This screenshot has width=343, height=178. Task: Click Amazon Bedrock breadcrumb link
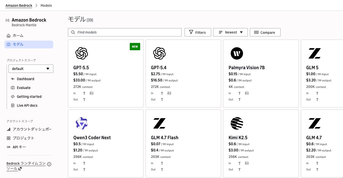click(x=19, y=5)
